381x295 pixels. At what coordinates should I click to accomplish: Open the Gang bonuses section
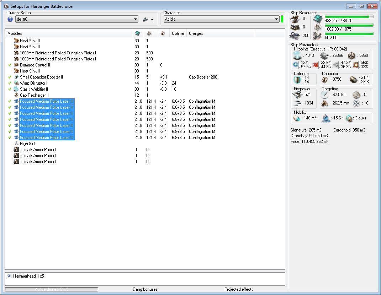coord(145,289)
